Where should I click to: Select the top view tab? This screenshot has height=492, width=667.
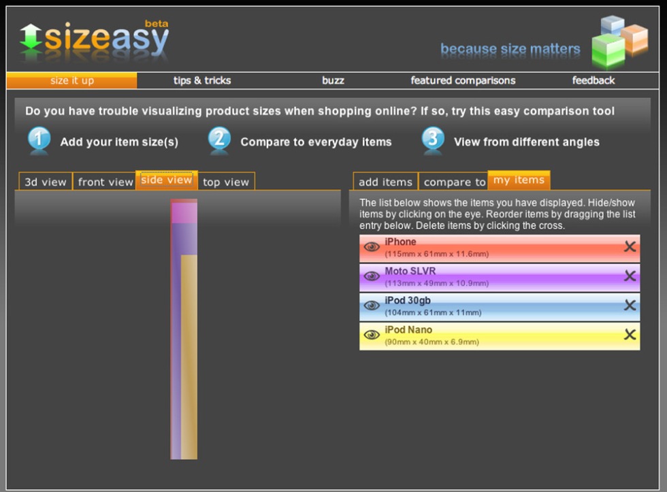click(226, 182)
